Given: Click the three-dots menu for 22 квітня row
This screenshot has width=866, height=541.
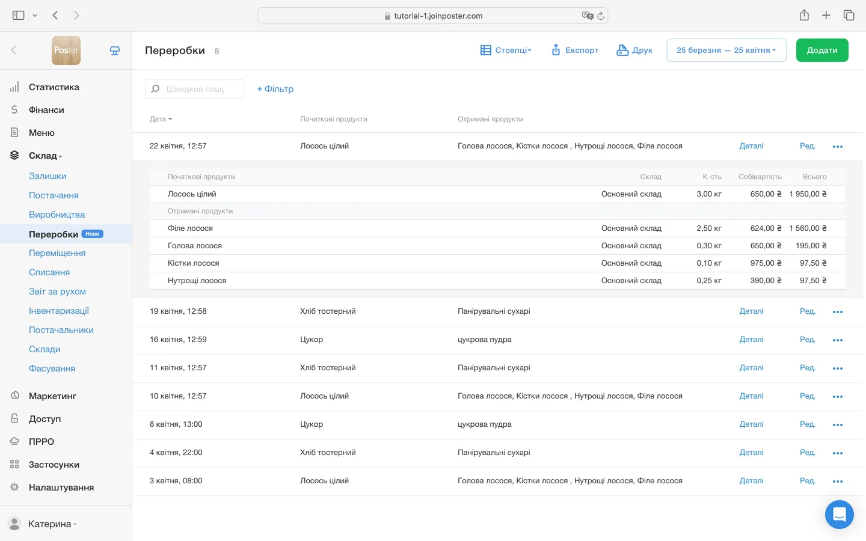Looking at the screenshot, I should [x=837, y=147].
